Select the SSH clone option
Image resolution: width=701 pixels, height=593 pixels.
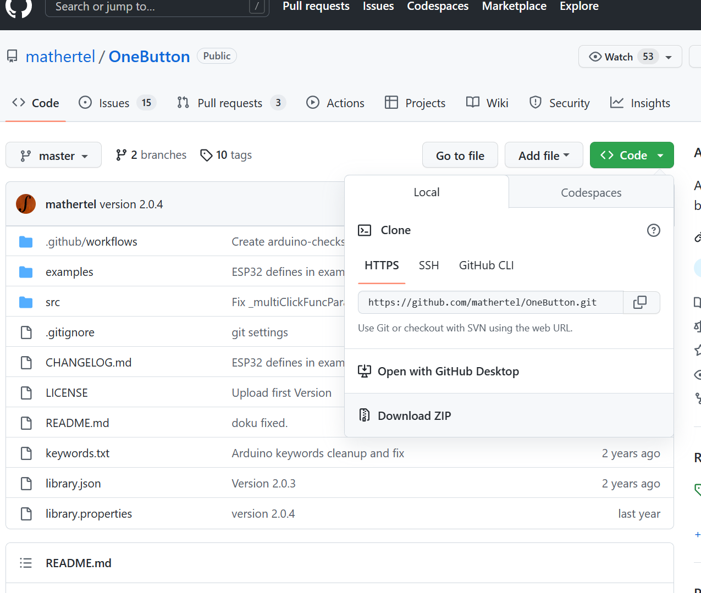point(429,265)
